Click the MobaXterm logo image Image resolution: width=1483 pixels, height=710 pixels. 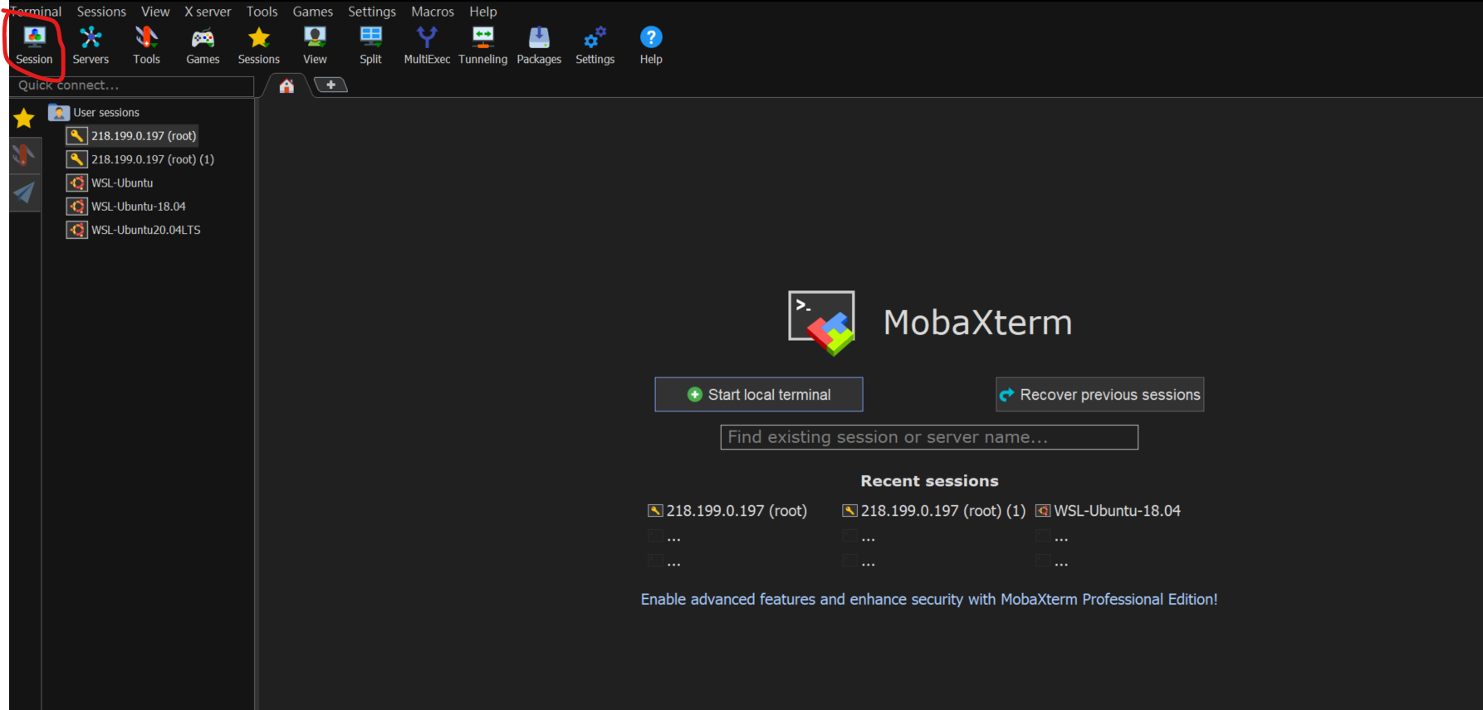pos(821,323)
